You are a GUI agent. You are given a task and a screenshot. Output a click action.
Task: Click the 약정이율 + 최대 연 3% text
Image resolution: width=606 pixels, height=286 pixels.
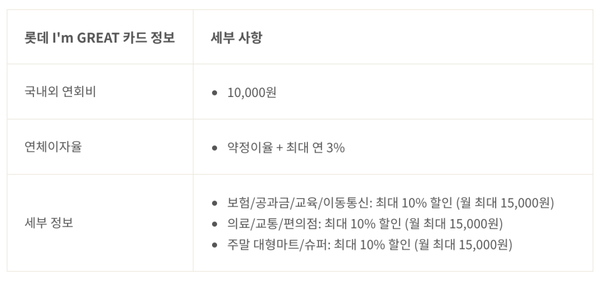tap(286, 148)
